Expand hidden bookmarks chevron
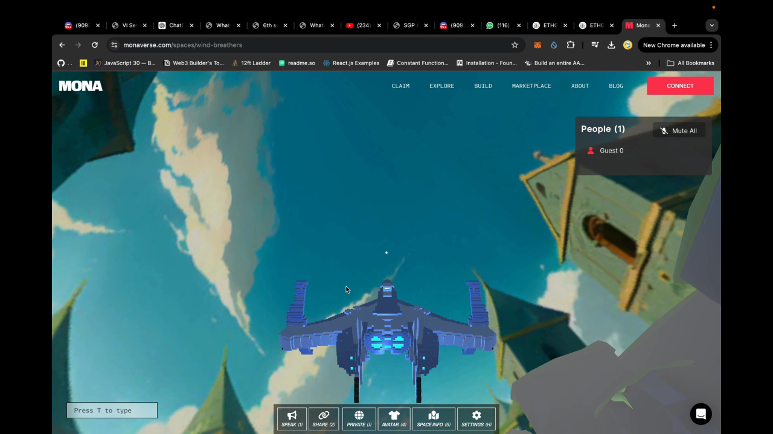The image size is (773, 434). (649, 63)
